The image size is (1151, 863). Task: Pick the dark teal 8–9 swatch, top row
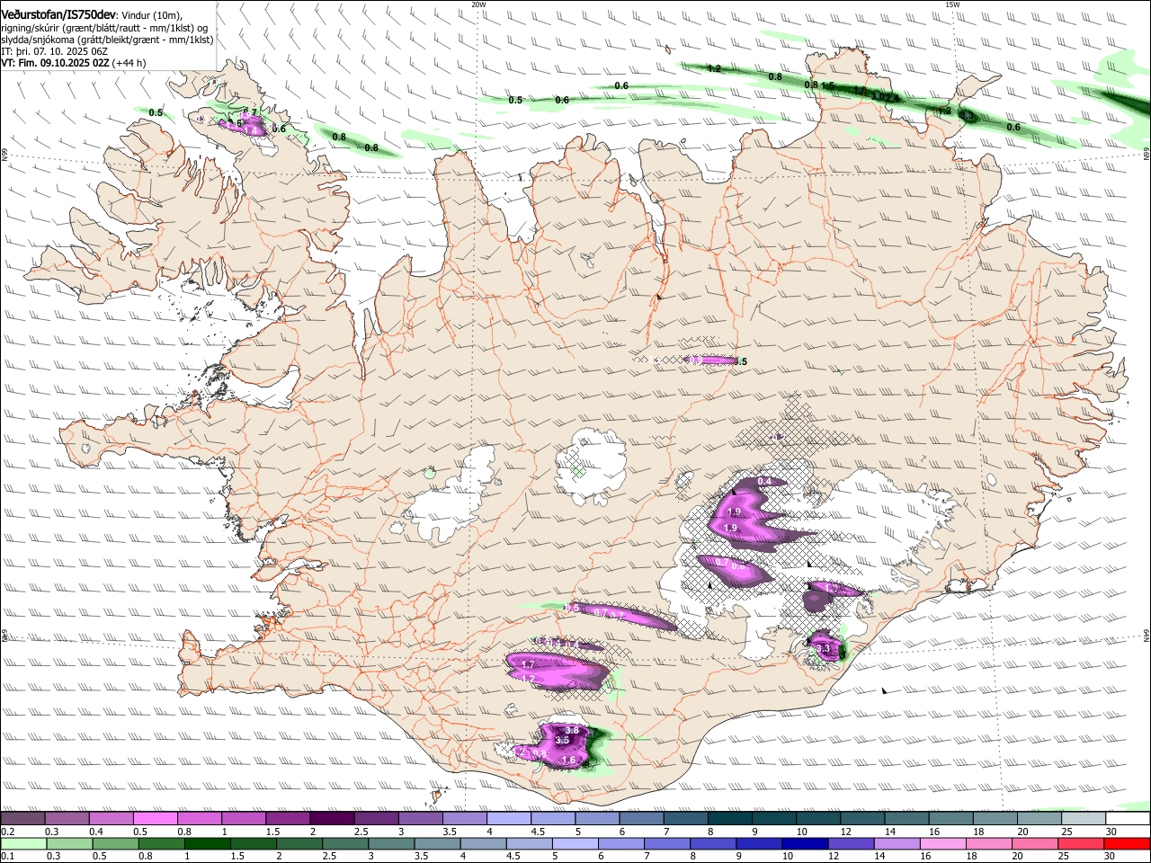(x=730, y=818)
